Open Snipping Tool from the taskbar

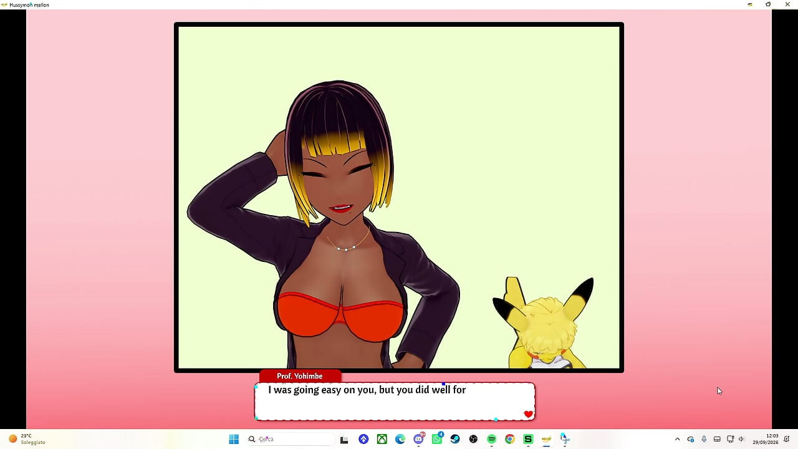[x=565, y=439]
